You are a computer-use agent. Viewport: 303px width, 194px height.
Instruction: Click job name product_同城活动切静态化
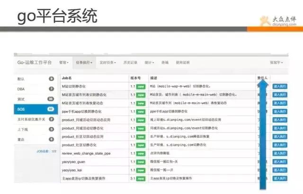pos(83,128)
